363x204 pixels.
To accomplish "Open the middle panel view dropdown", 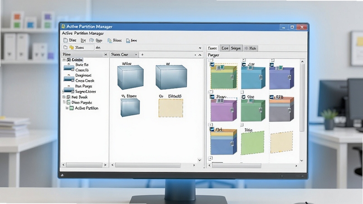I will pos(136,54).
